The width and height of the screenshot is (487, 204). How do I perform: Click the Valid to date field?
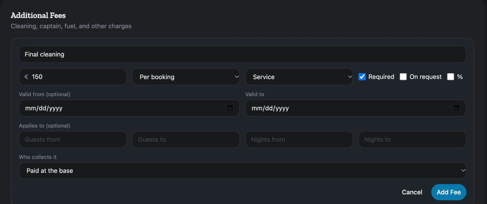[356, 108]
